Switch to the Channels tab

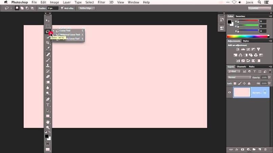241,67
